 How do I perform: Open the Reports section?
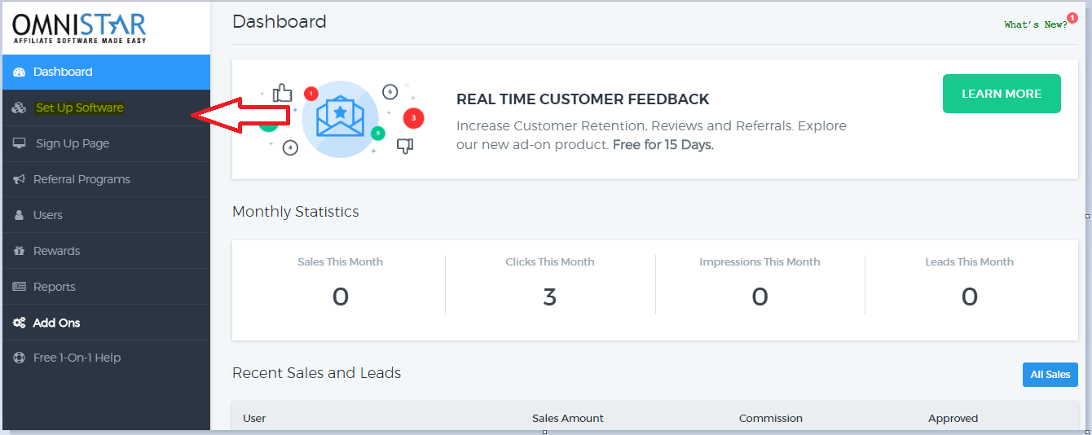[106, 287]
